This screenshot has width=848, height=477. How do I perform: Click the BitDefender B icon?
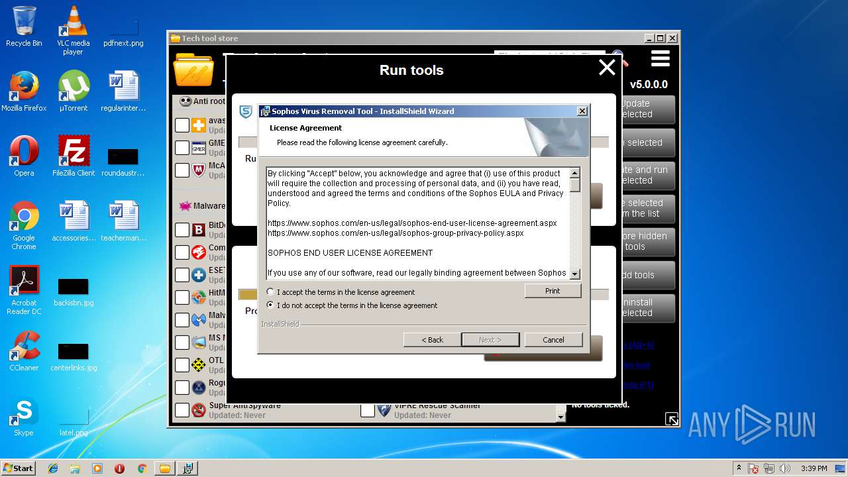tap(199, 230)
